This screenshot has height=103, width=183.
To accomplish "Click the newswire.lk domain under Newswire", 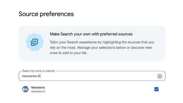I will pyautogui.click(x=38, y=91).
